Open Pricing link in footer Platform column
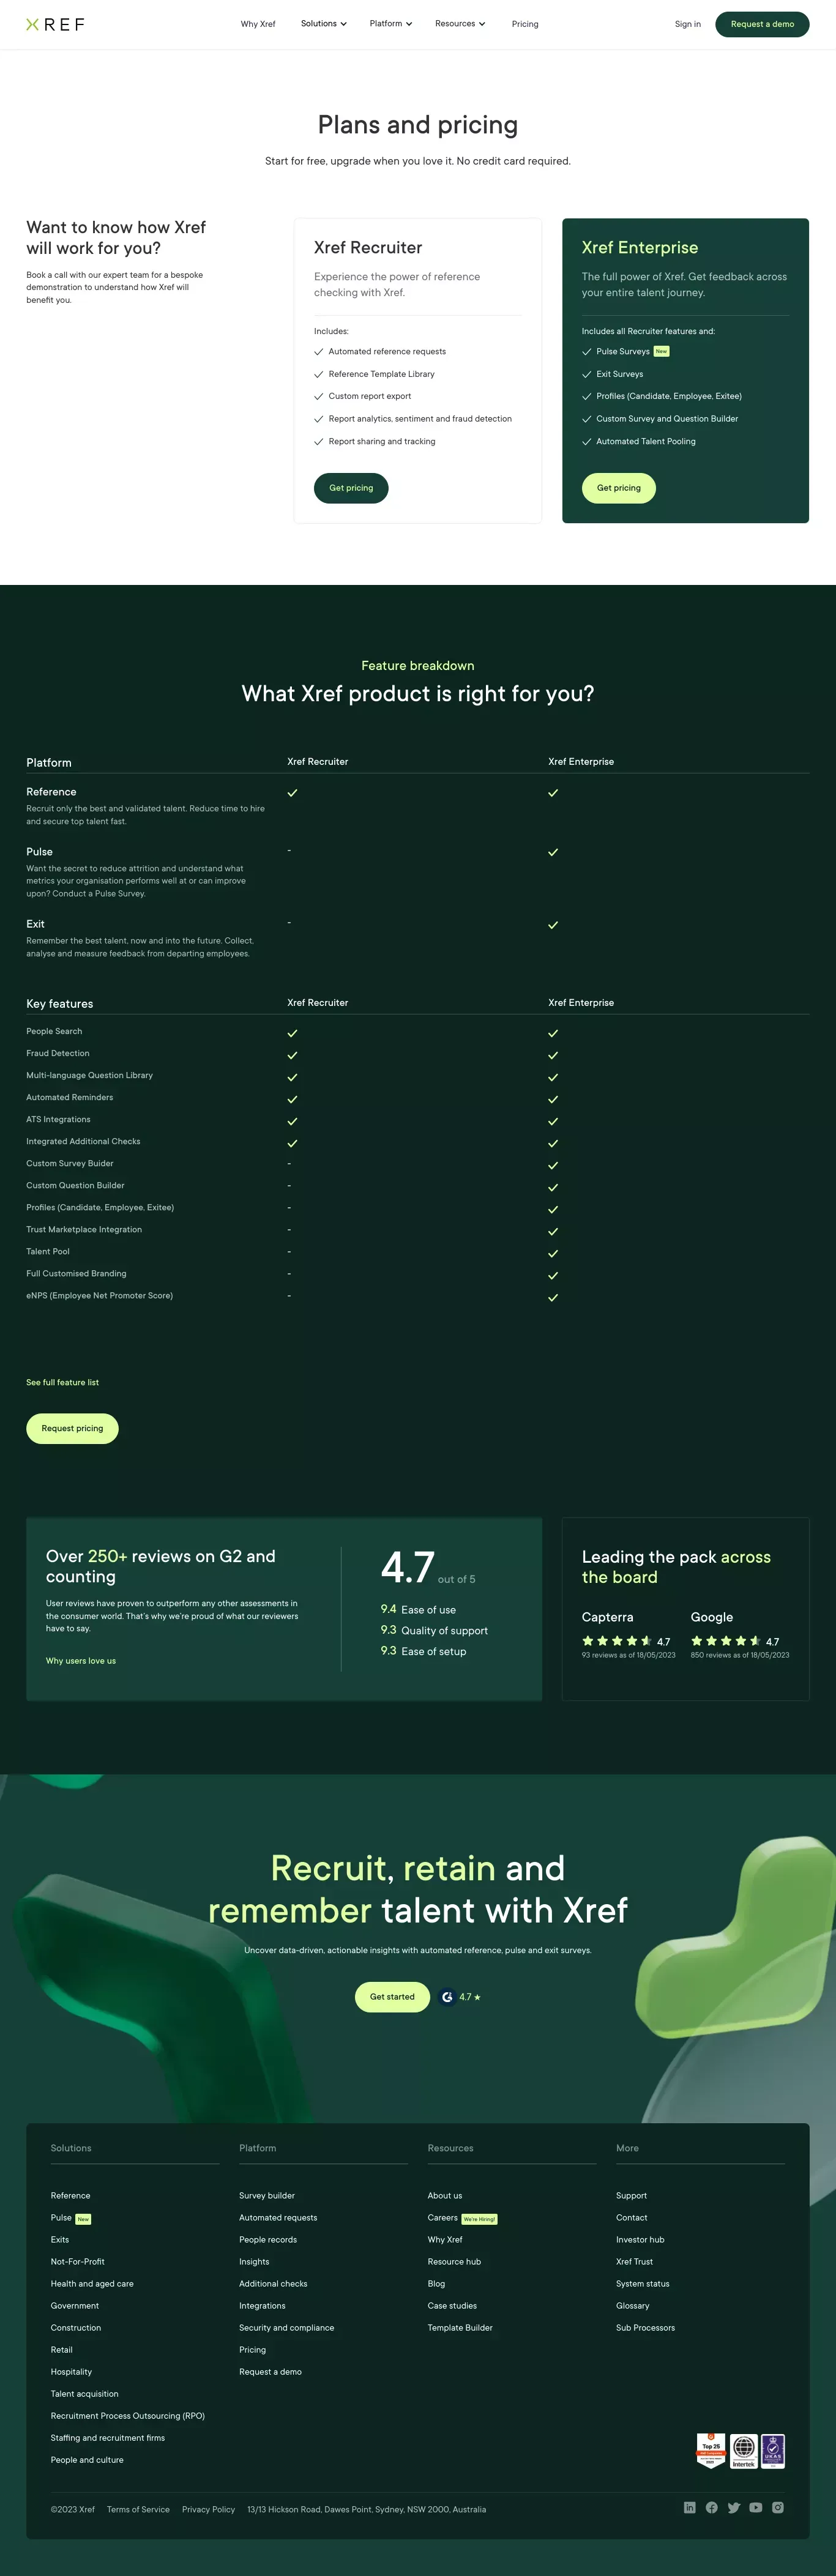 [252, 2350]
